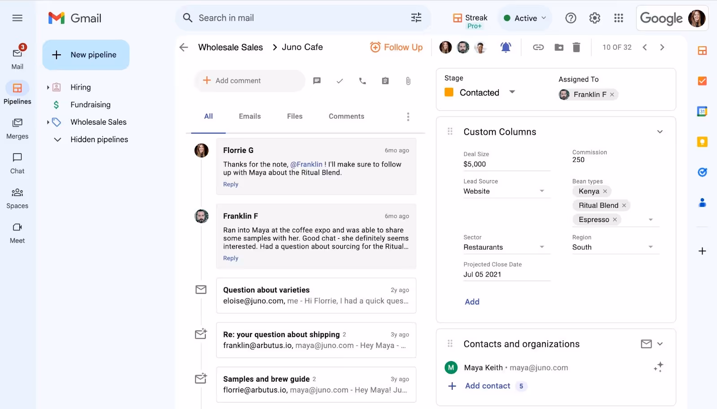Log a call with phone icon
Viewport: 717px width, 409px height.
pyautogui.click(x=363, y=81)
